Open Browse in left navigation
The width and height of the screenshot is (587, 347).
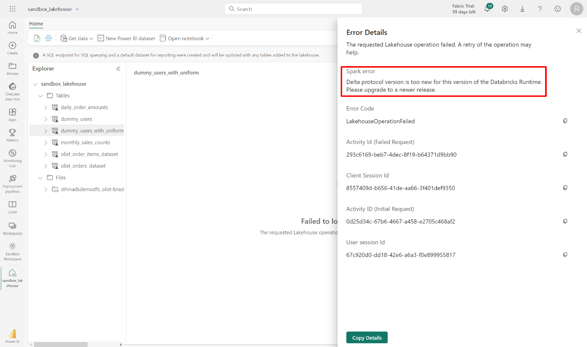tap(13, 69)
